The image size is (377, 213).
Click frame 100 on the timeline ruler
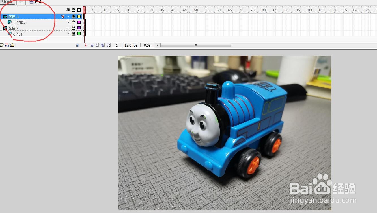pyautogui.click(x=310, y=10)
